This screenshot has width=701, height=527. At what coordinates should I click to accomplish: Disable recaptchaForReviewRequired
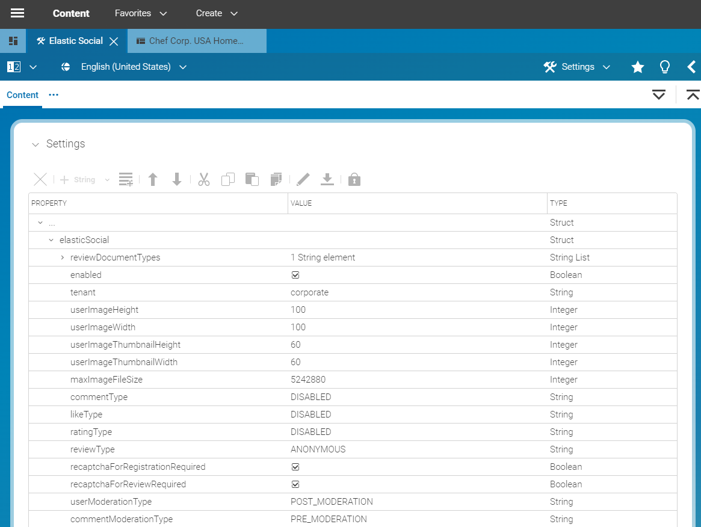tap(295, 484)
